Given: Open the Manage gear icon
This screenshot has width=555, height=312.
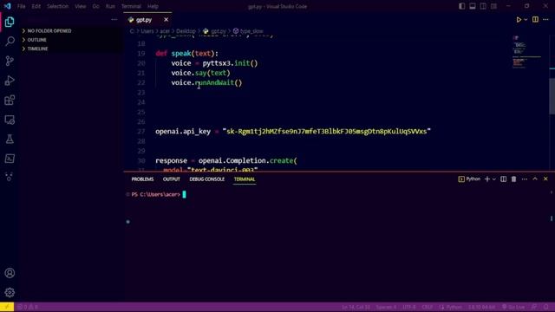Looking at the screenshot, I should [x=10, y=293].
